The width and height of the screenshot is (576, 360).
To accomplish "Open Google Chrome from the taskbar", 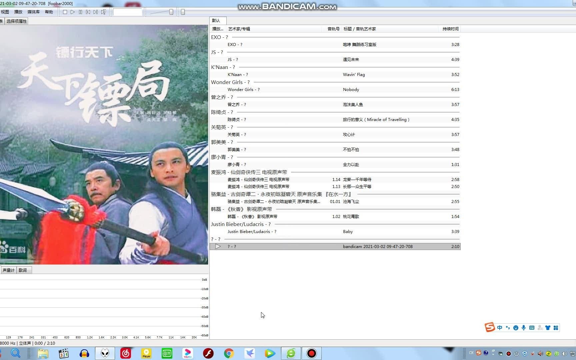I will click(229, 353).
